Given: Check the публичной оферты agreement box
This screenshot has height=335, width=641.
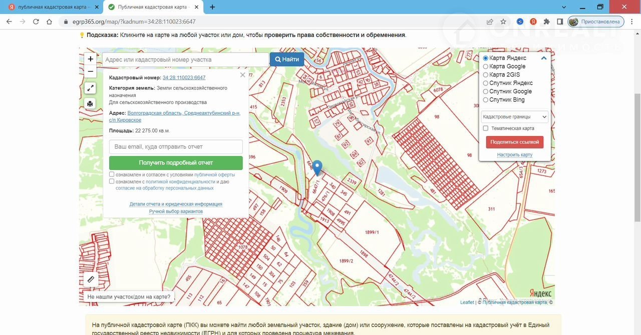Looking at the screenshot, I should coord(112,174).
